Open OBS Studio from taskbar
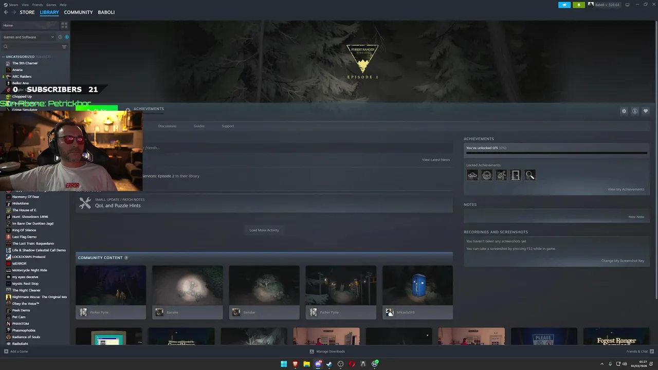 tap(340, 364)
